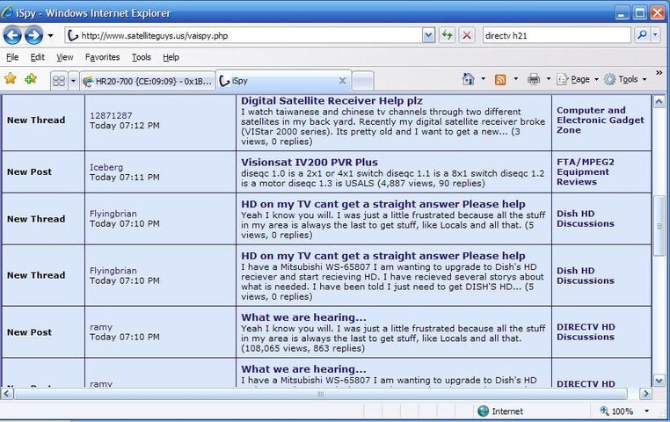
Task: Expand the address bar history dropdown
Action: (x=428, y=35)
